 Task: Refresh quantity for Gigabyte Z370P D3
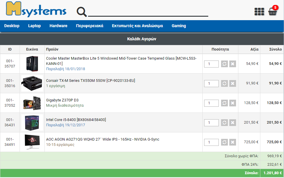(224, 103)
